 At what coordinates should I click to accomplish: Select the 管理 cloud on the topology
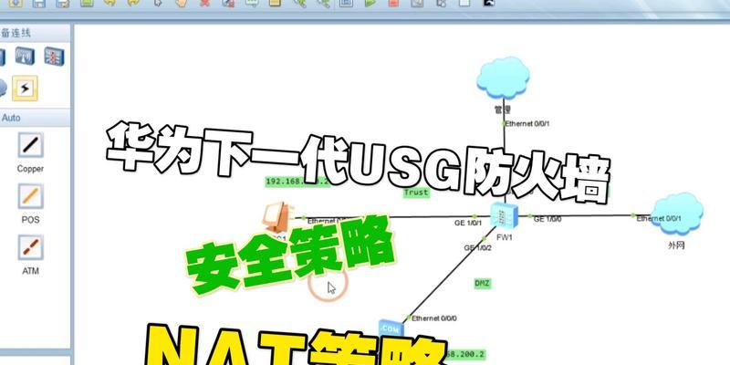point(504,78)
